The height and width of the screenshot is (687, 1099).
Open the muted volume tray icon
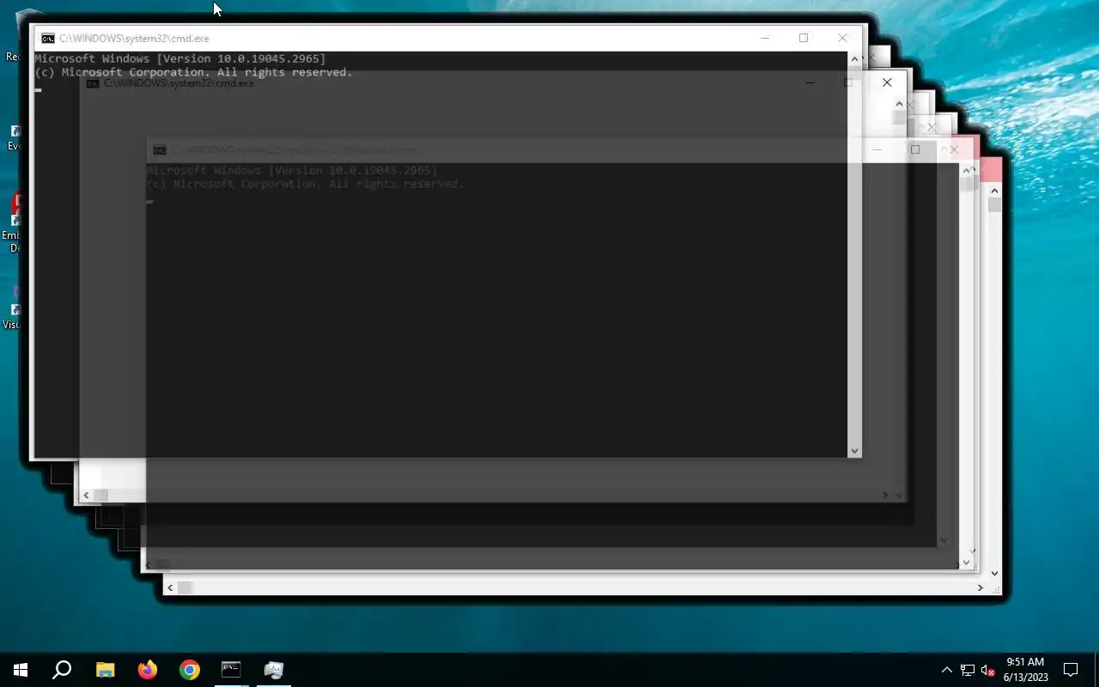(987, 670)
